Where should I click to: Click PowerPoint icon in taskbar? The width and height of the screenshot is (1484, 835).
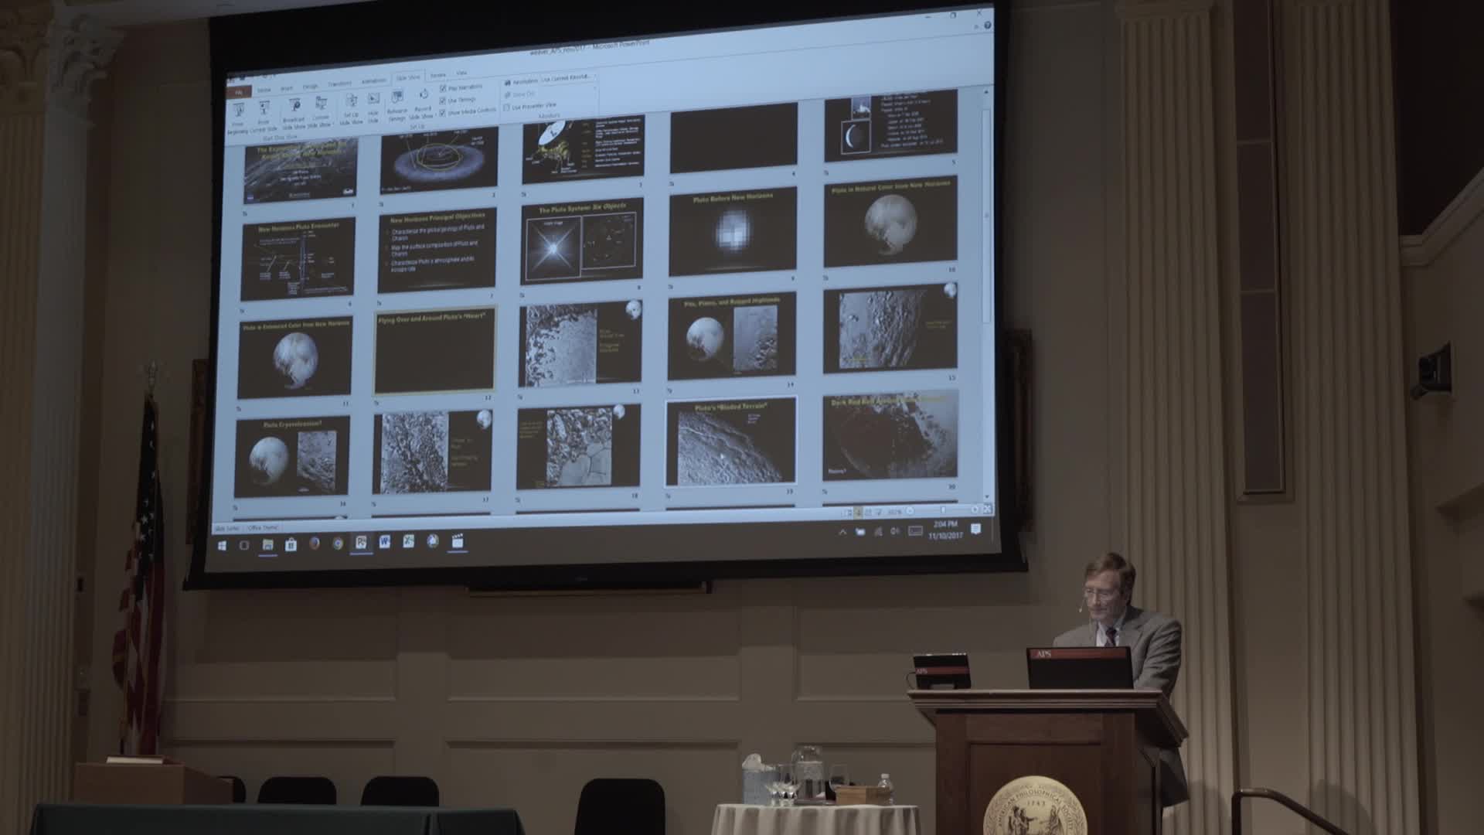361,543
